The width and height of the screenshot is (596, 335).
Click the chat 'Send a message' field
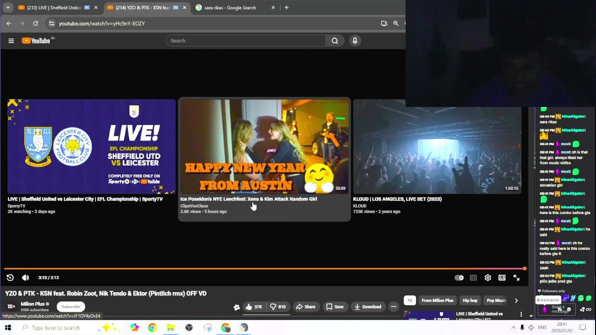point(558,309)
